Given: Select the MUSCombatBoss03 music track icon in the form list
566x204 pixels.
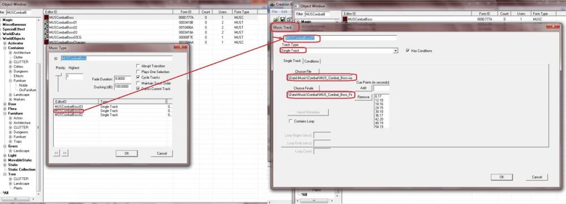Looking at the screenshot, I should pos(46,32).
